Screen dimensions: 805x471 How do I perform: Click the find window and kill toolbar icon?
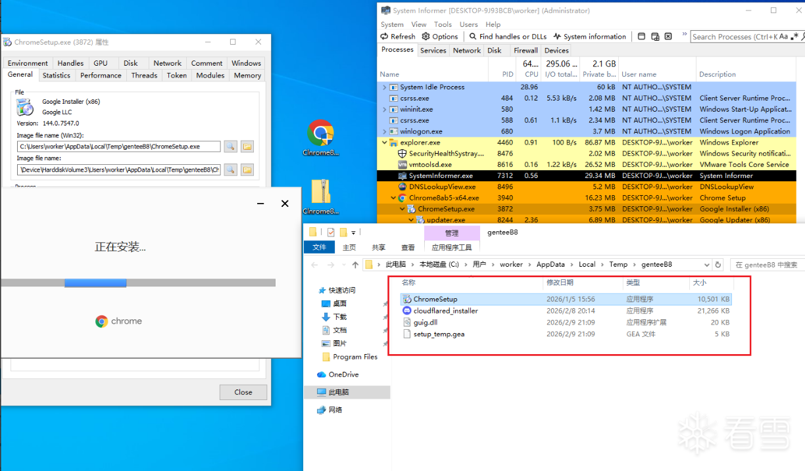[668, 37]
